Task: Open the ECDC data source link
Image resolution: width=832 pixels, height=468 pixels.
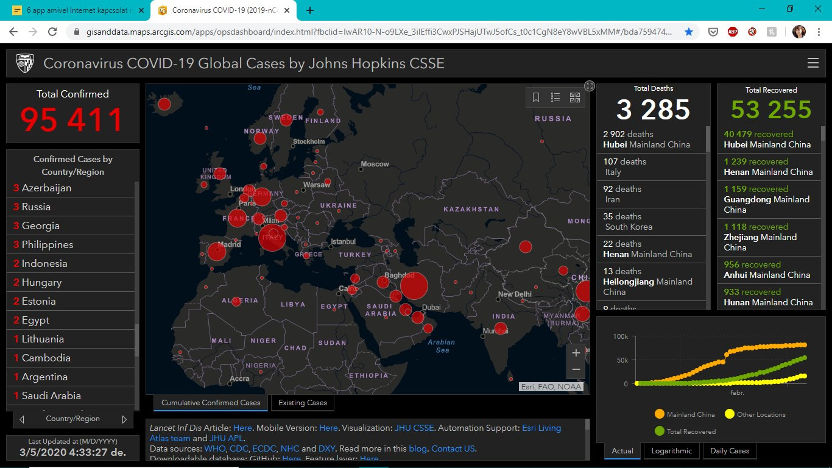Action: coord(264,448)
